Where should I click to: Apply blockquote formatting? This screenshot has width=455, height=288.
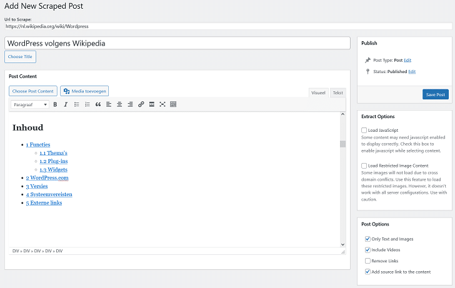98,104
